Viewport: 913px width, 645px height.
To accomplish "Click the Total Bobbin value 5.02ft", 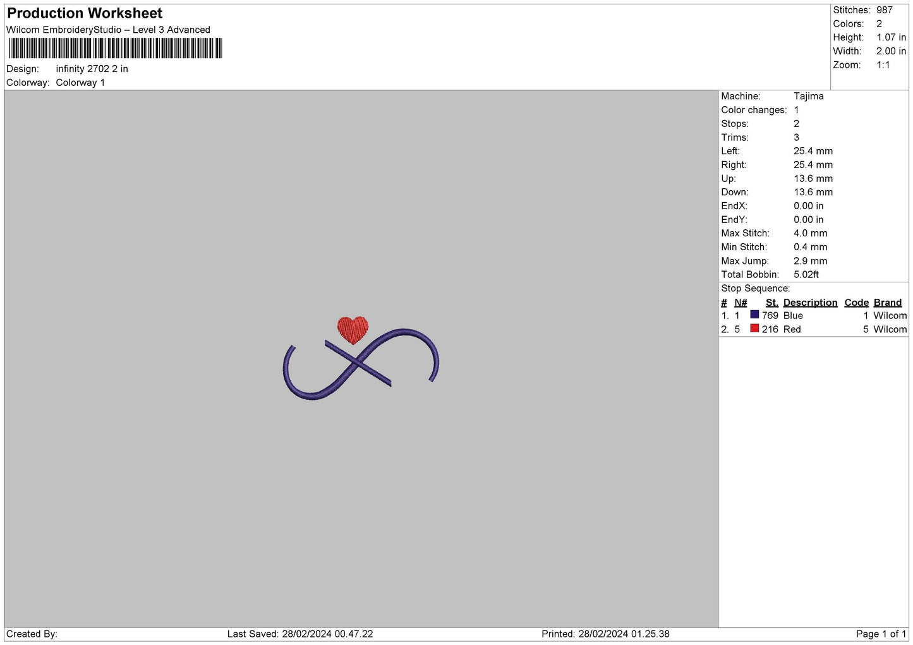I will point(806,275).
